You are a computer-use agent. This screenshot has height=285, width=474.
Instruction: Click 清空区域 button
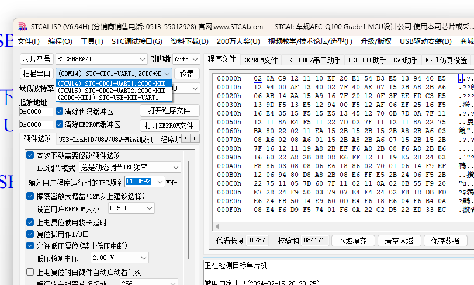click(399, 241)
